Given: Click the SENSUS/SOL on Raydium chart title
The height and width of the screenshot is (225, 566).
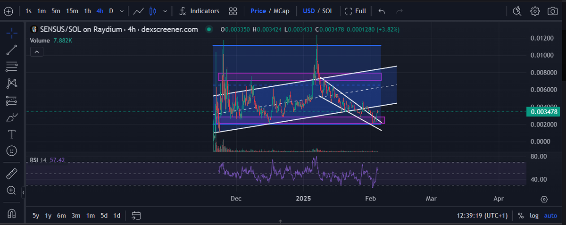Looking at the screenshot, I should (119, 29).
